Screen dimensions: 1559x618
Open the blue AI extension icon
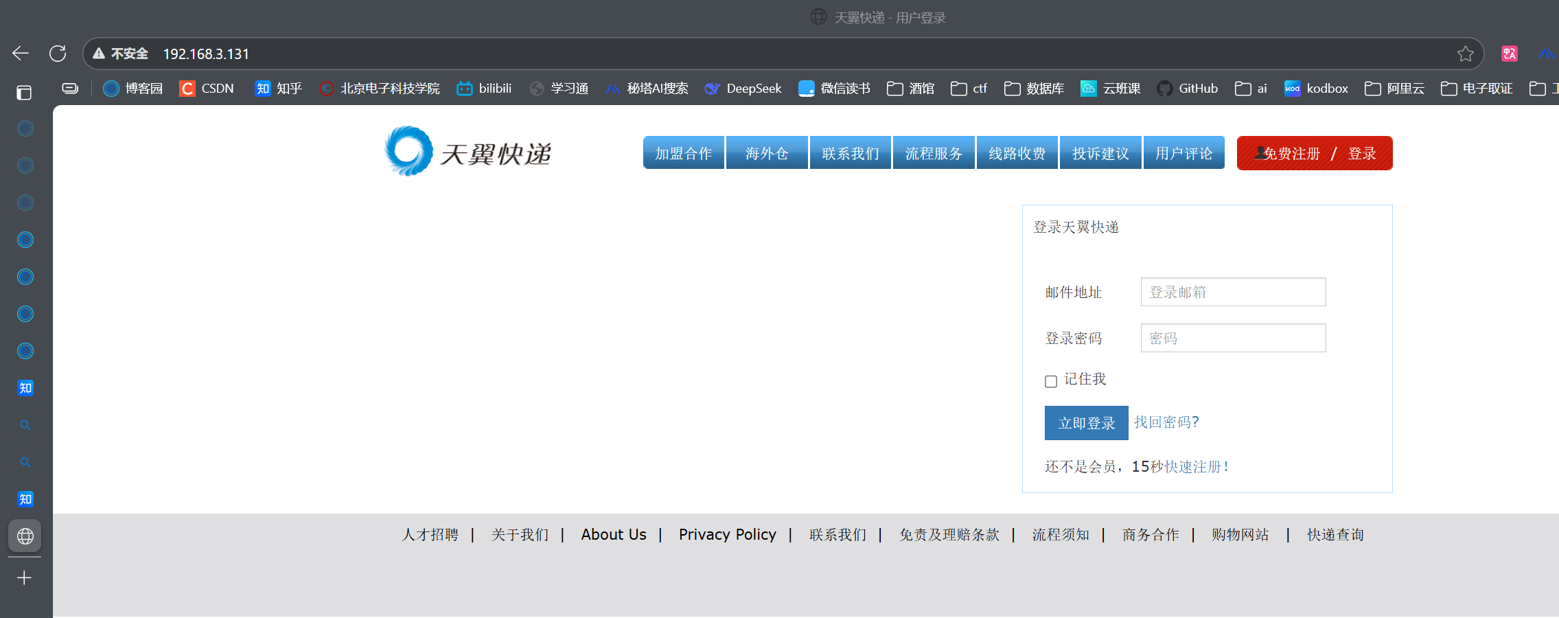(x=1547, y=54)
